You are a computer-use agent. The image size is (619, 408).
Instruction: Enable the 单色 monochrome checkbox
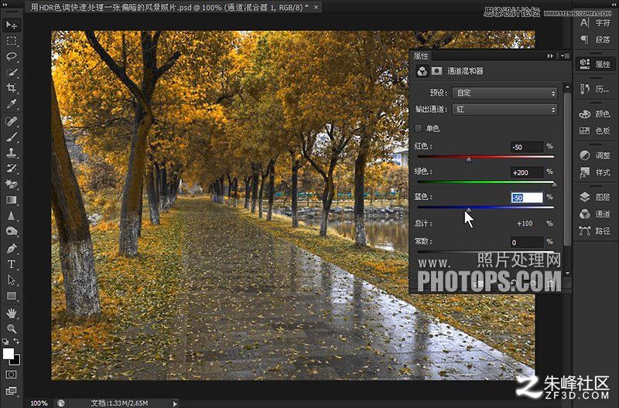click(419, 128)
